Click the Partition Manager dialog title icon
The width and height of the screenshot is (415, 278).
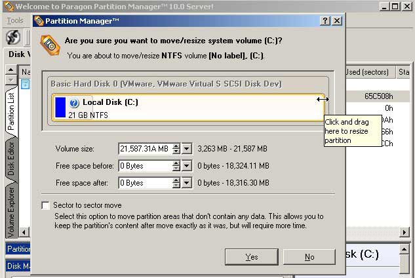(x=39, y=20)
